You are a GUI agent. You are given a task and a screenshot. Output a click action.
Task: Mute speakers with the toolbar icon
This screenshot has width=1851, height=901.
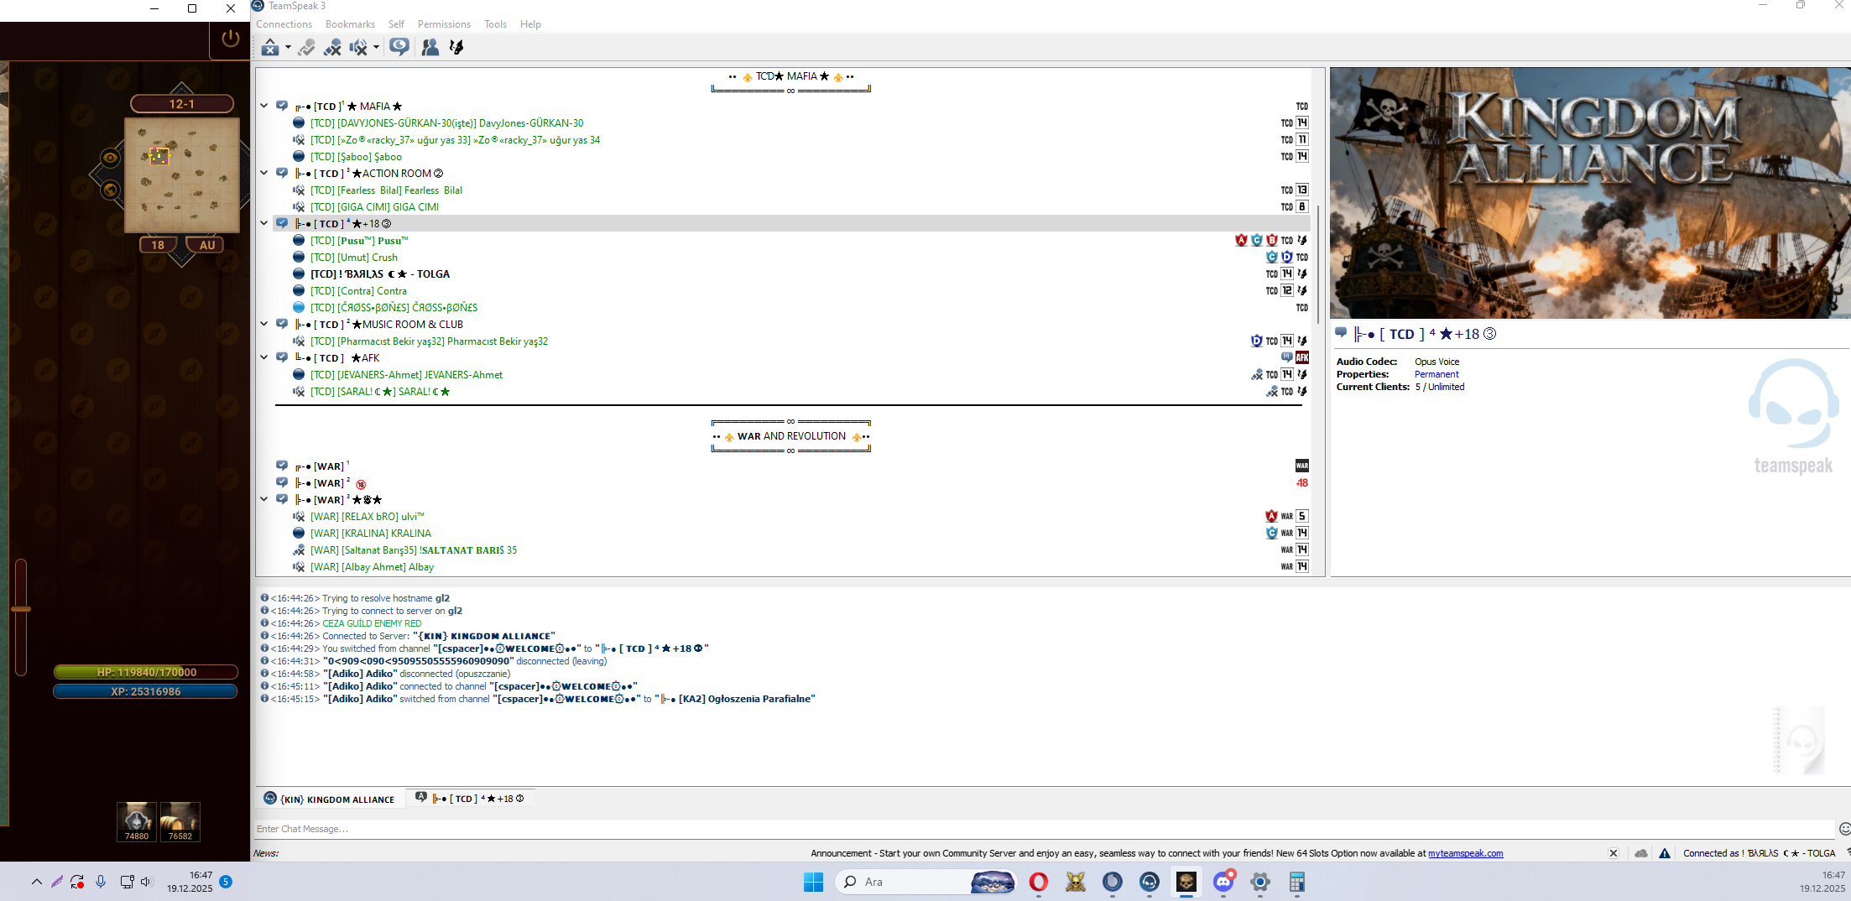pos(358,48)
